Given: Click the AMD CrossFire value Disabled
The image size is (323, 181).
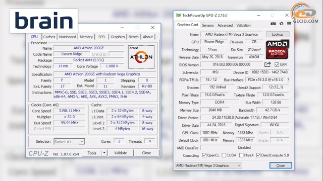Looking at the screenshot, I should [244, 147].
